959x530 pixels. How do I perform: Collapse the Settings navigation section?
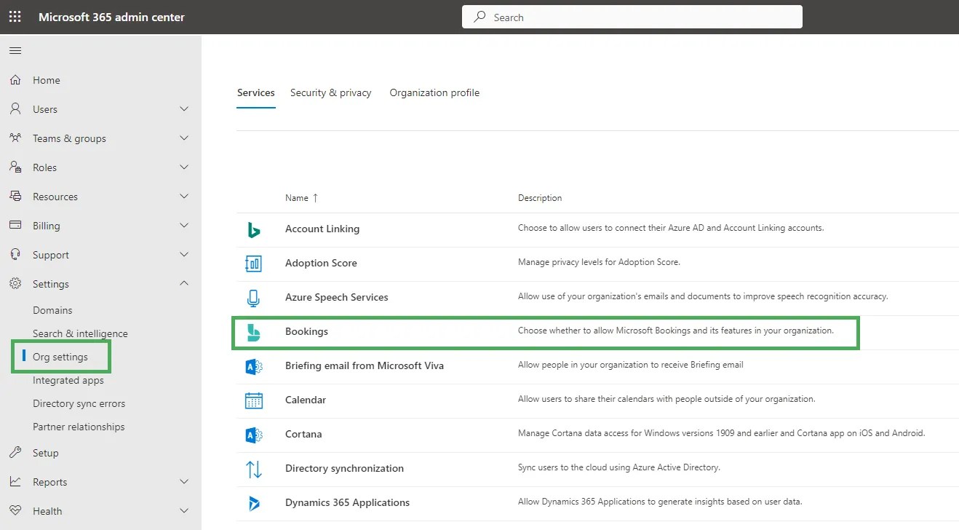(x=184, y=283)
